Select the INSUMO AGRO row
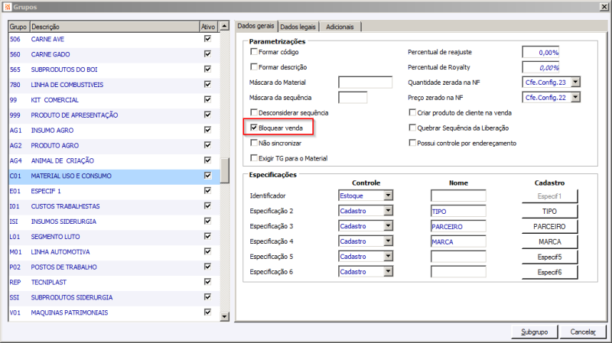Image resolution: width=612 pixels, height=343 pixels. 114,130
